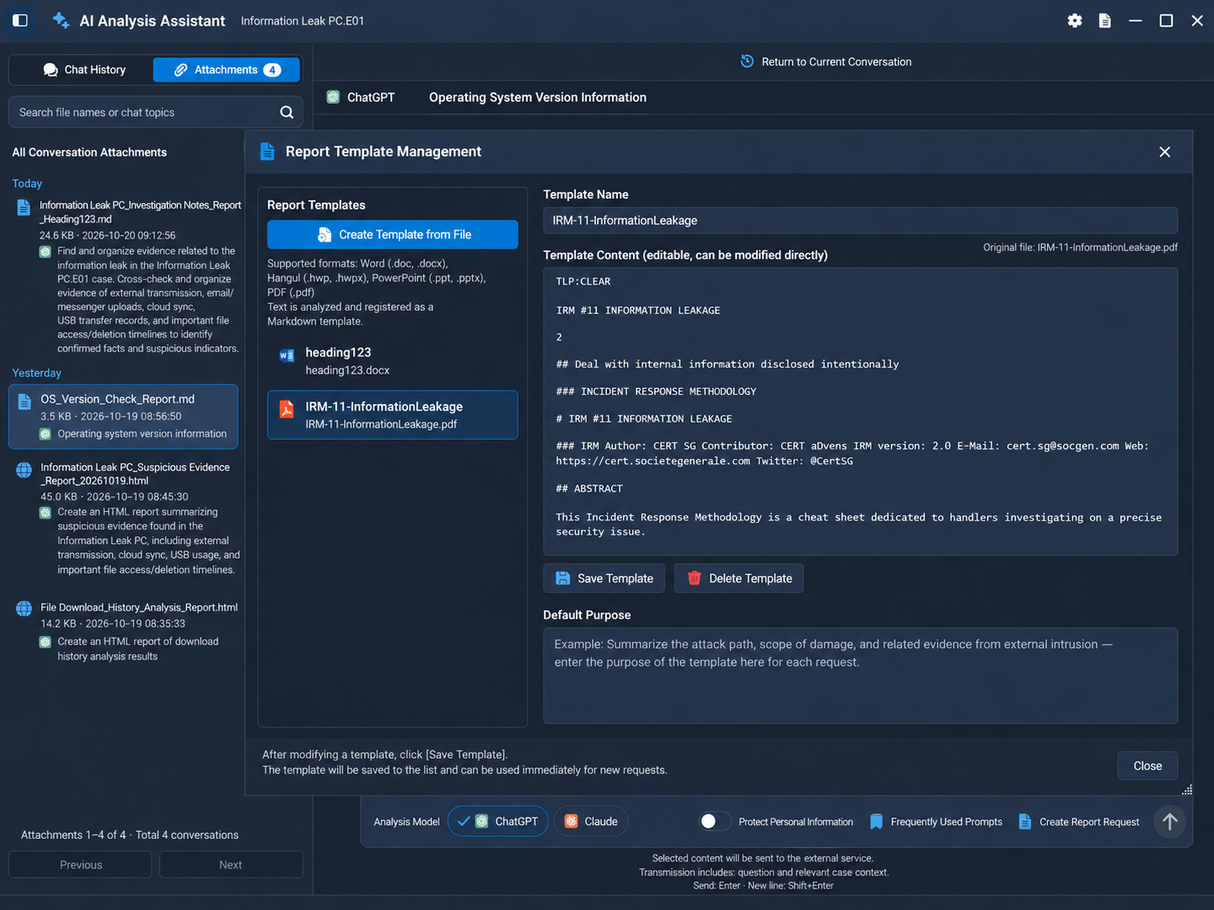Click Claude model icon
This screenshot has width=1214, height=910.
(x=571, y=821)
